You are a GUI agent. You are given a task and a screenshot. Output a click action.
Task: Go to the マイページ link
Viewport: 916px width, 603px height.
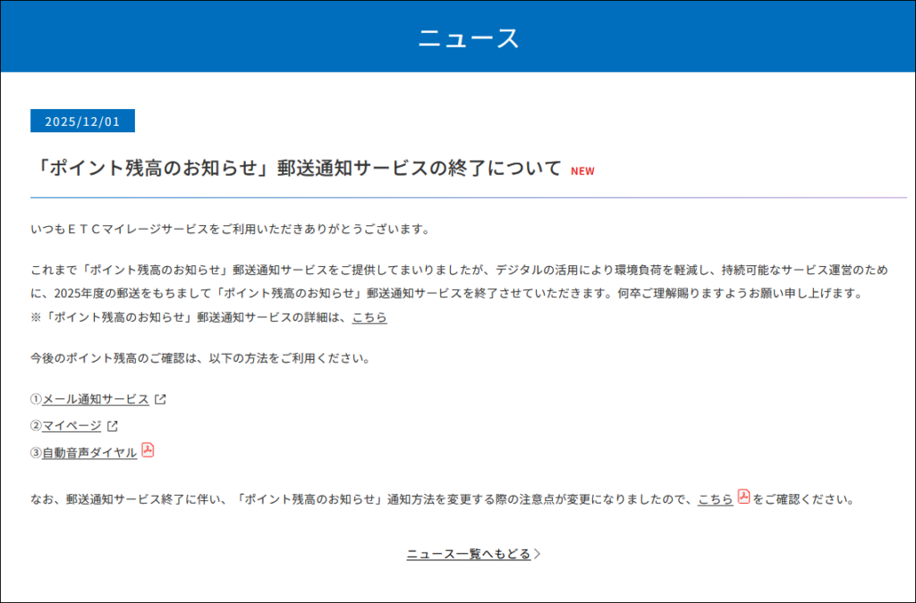point(72,426)
